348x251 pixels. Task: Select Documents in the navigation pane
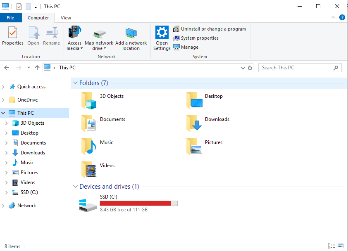pyautogui.click(x=33, y=143)
